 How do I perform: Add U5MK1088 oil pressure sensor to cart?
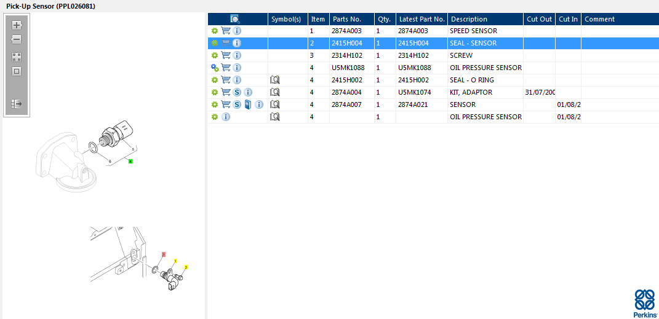226,67
